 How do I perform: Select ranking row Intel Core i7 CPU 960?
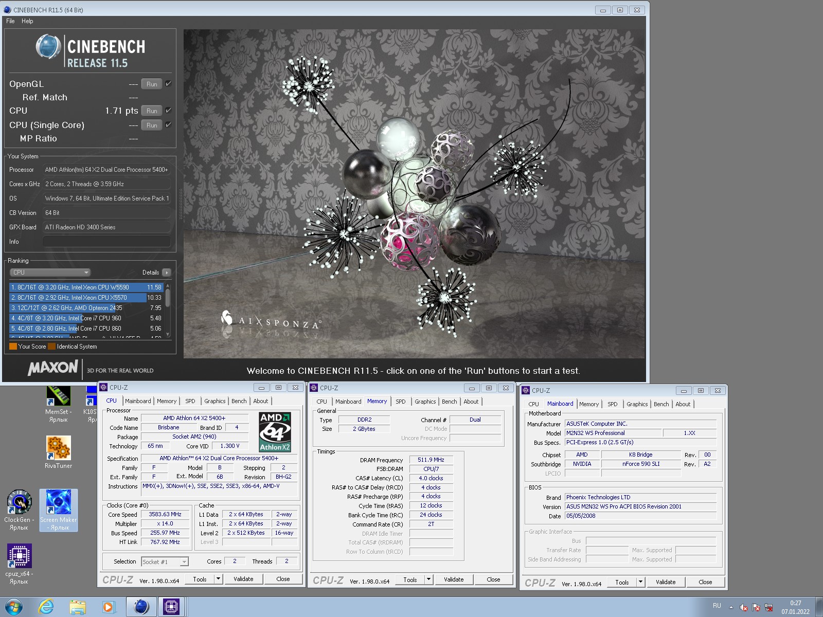tap(86, 318)
